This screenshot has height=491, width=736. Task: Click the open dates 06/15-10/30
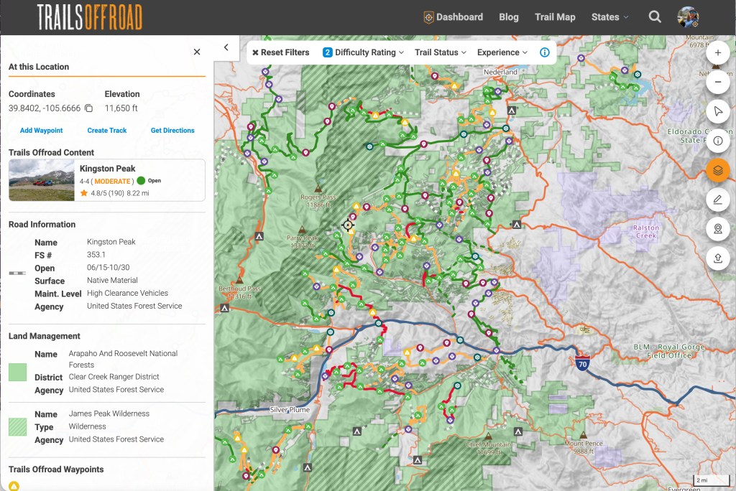[x=108, y=267]
